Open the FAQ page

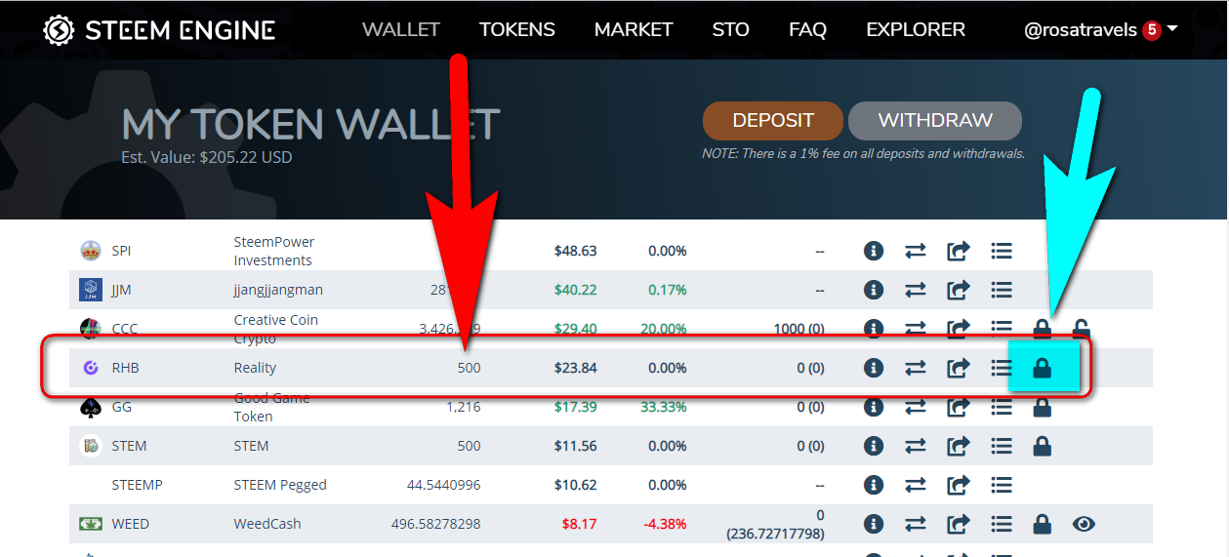pos(808,30)
